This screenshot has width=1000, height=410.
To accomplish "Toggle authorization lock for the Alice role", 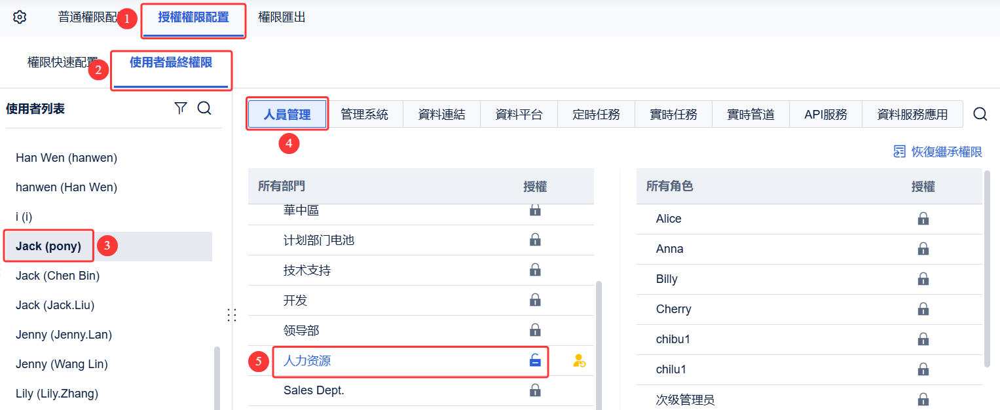I will (x=923, y=219).
